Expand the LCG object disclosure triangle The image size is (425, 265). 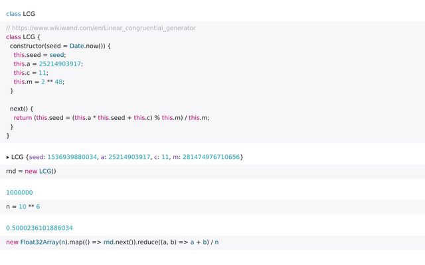[8, 157]
